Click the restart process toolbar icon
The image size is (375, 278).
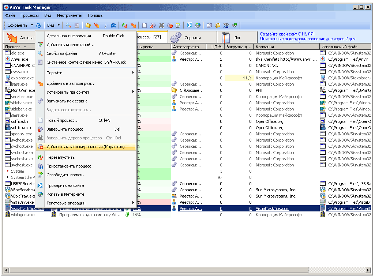tap(124, 25)
